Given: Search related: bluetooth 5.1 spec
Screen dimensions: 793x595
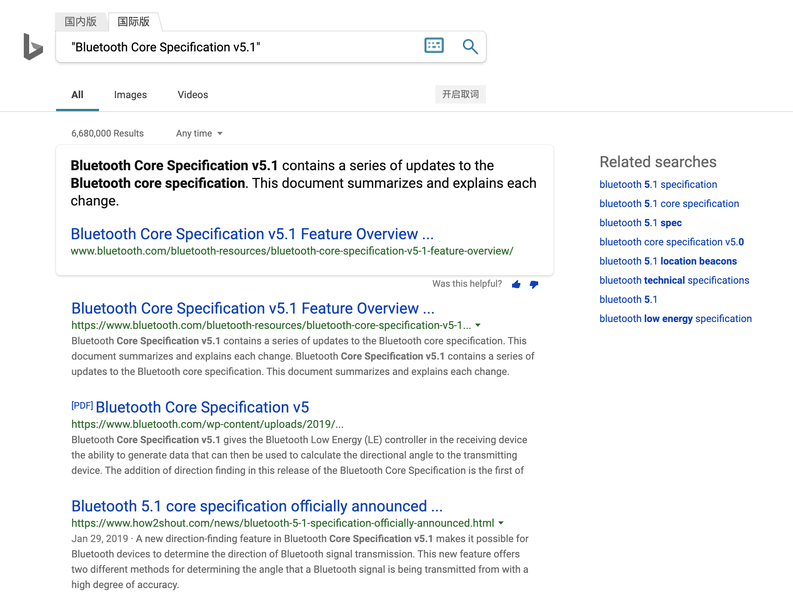Looking at the screenshot, I should pyautogui.click(x=641, y=223).
